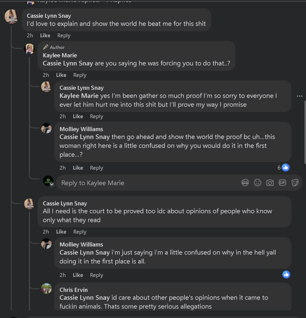Switch commenting profile via avatar dropdown arrow
Image resolution: width=306 pixels, height=318 pixels.
coord(52,184)
